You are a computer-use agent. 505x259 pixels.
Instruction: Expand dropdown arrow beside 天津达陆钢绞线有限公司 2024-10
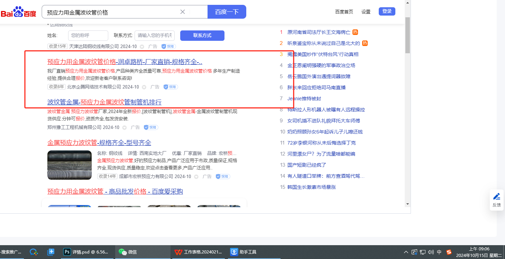point(142,46)
